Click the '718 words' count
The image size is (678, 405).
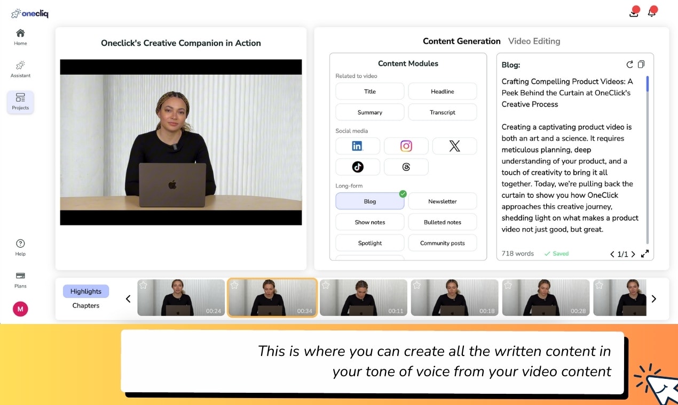(518, 254)
